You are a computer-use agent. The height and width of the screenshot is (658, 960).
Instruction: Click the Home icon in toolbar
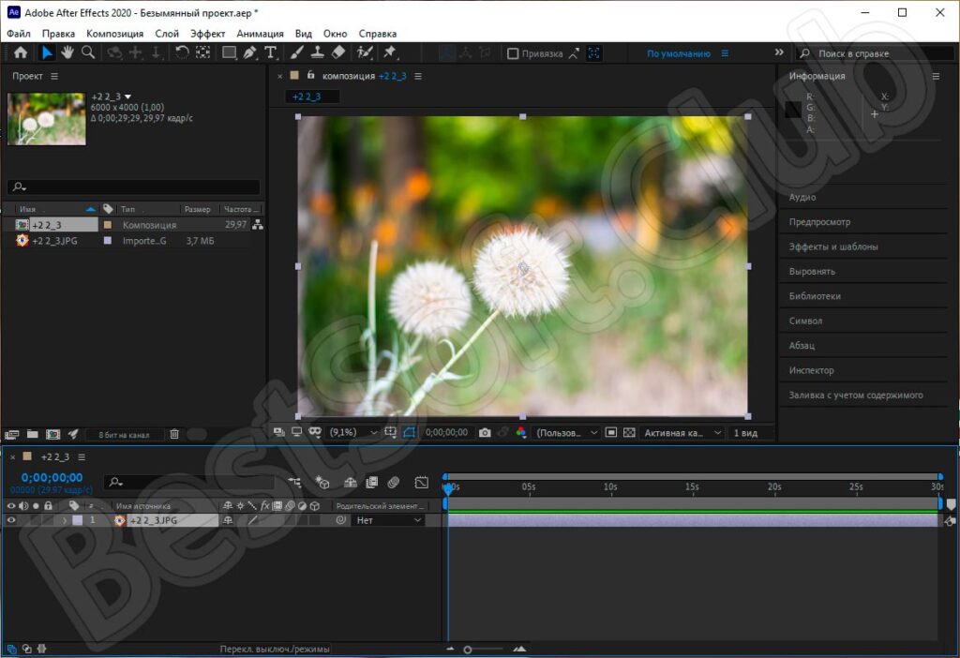20,53
